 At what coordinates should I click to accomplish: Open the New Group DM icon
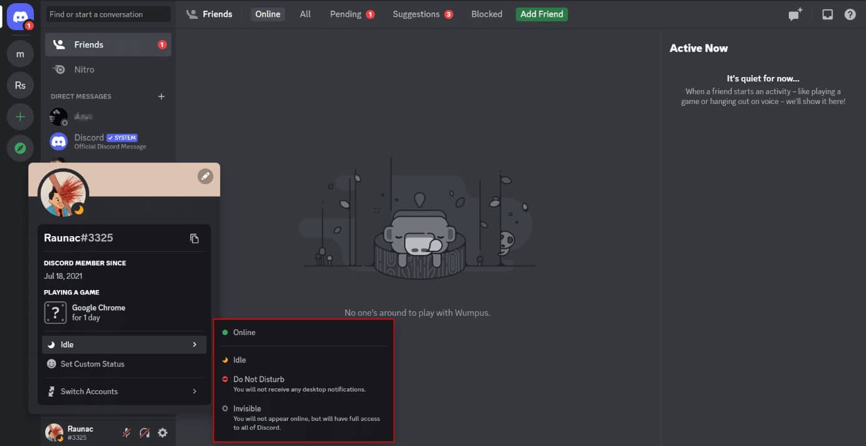[x=795, y=14]
